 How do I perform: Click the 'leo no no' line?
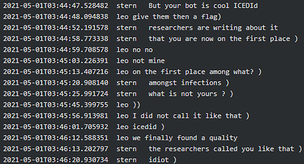pyautogui.click(x=135, y=50)
